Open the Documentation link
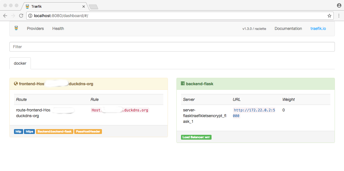Image resolution: width=344 pixels, height=171 pixels. (288, 28)
